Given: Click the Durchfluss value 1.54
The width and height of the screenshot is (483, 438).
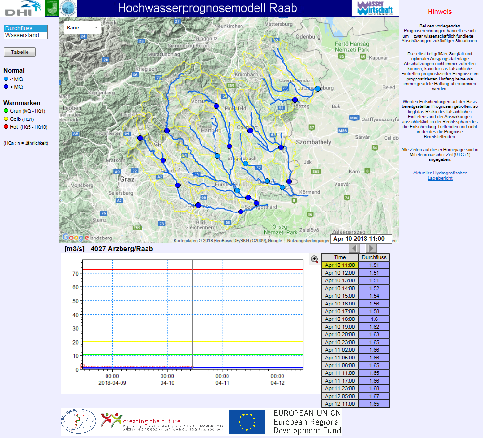Looking at the screenshot, I should pyautogui.click(x=374, y=296).
